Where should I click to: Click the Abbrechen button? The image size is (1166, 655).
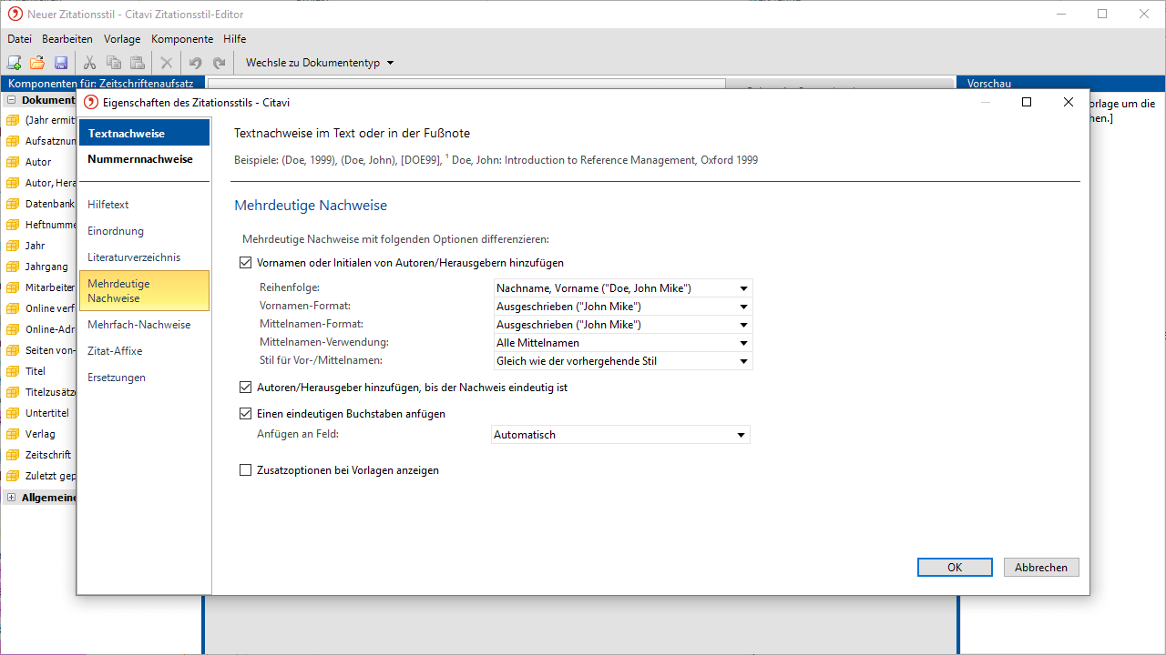point(1041,567)
